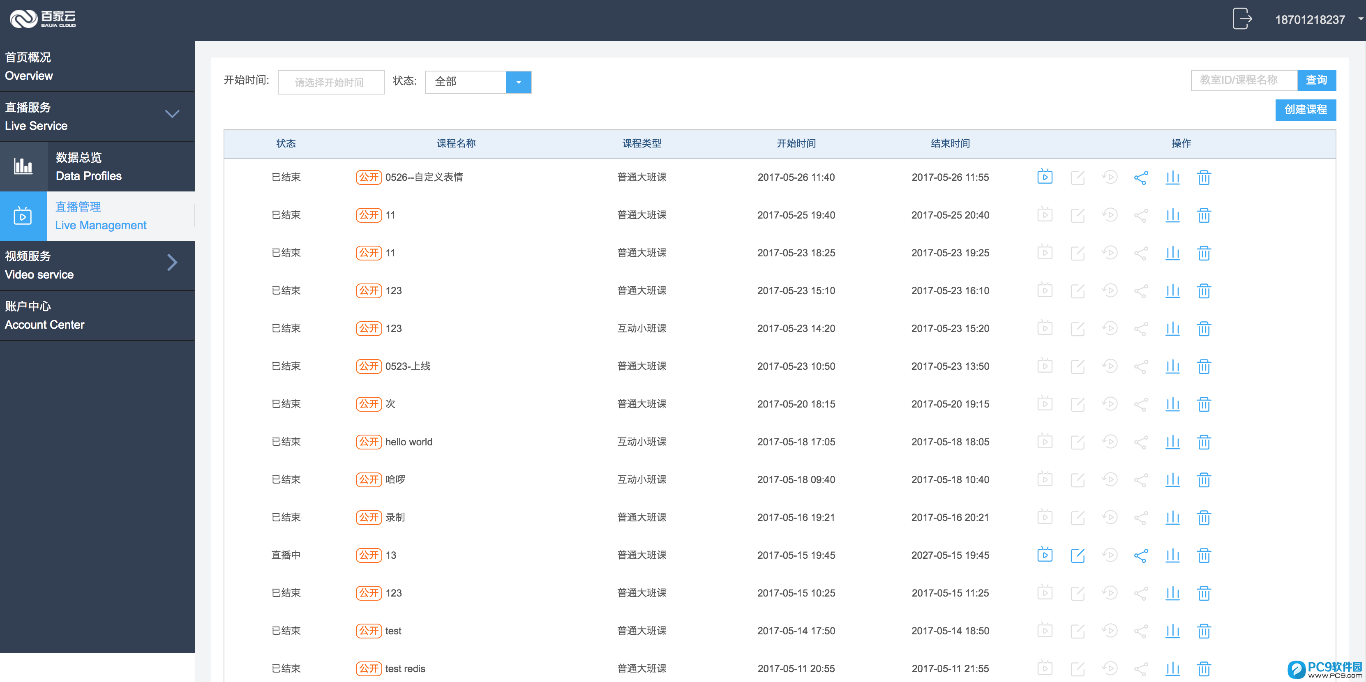The height and width of the screenshot is (682, 1366).
Task: Open statistics for course 13
Action: [1172, 555]
